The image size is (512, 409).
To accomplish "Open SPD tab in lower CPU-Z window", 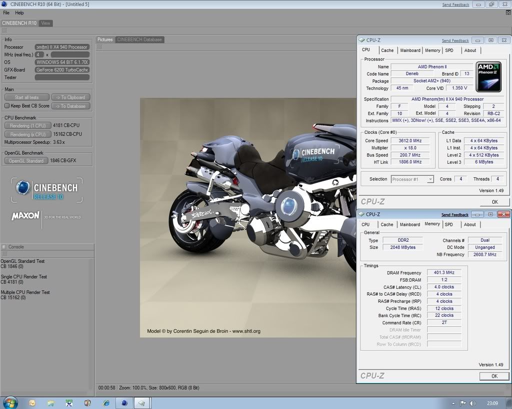I will 449,224.
